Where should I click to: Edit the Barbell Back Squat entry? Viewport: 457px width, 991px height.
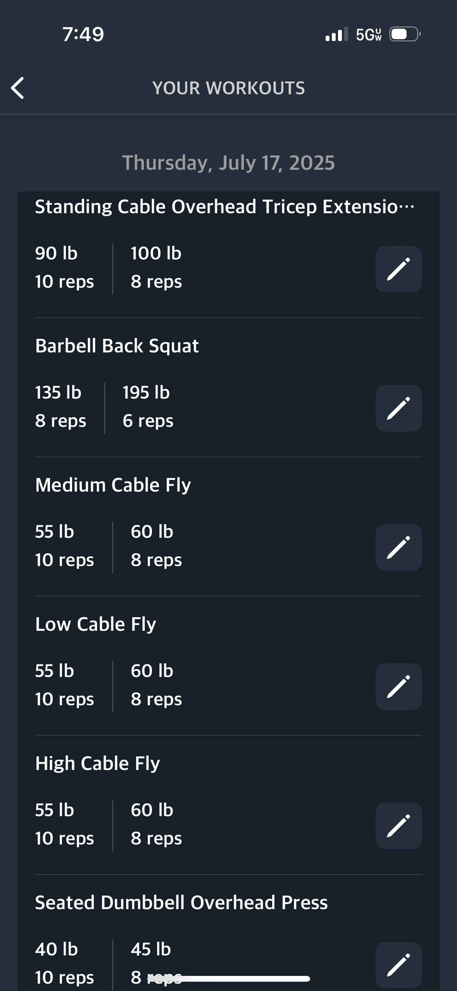[398, 408]
